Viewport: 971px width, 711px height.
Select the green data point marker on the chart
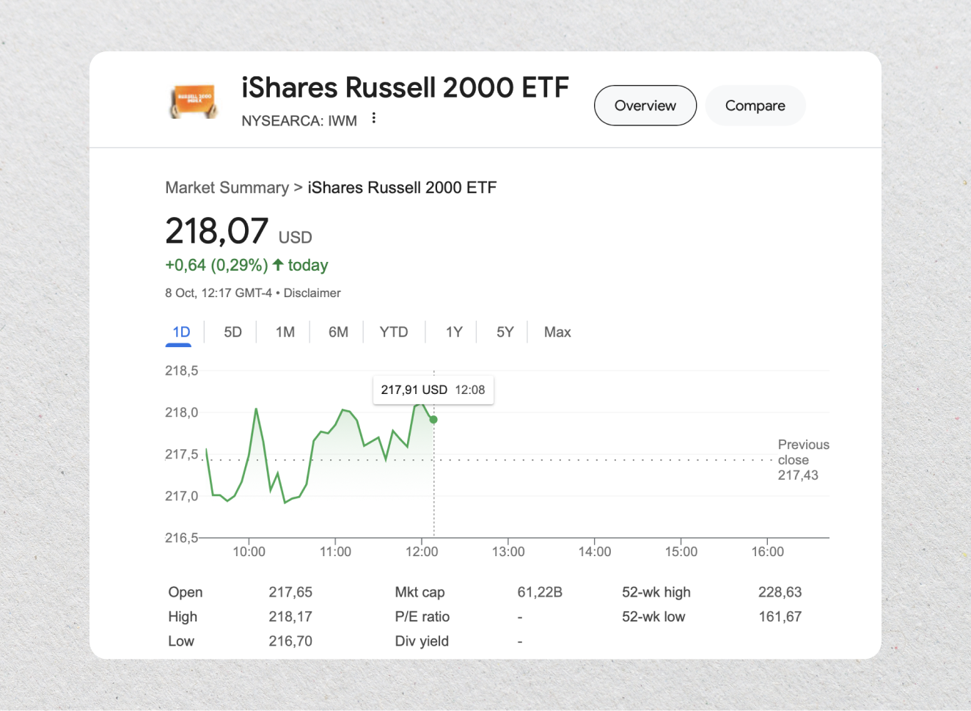(x=433, y=419)
